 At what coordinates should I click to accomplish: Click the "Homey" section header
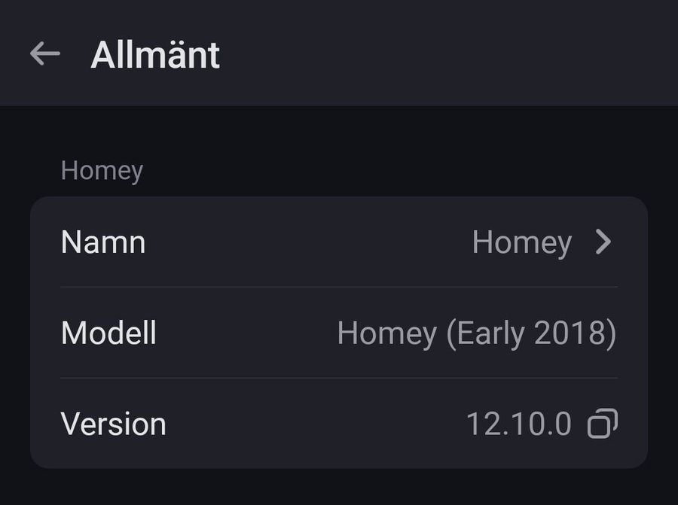point(102,171)
